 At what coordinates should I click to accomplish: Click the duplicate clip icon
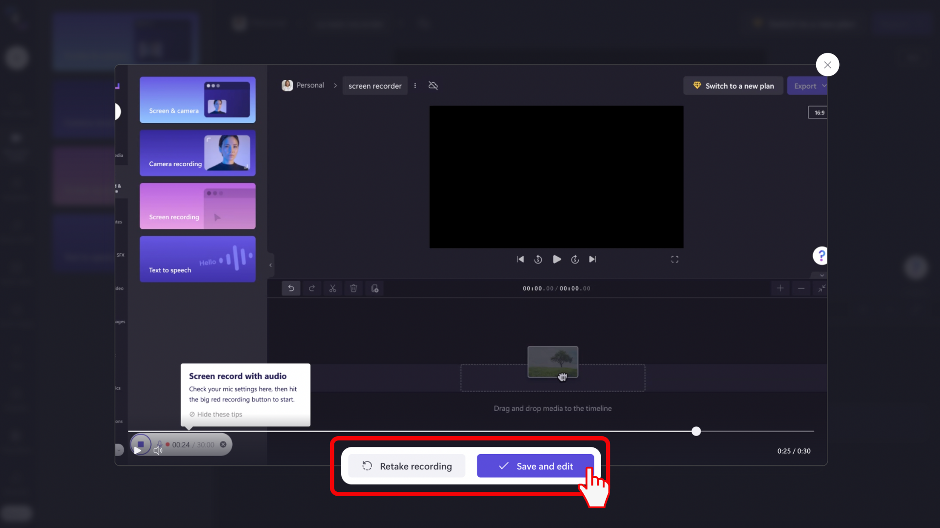(x=375, y=288)
